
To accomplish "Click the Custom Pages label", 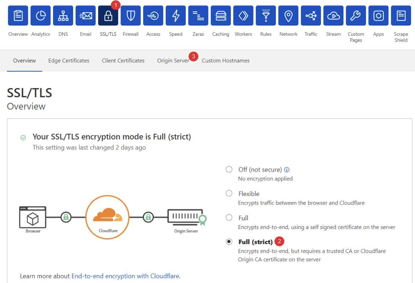I will click(x=356, y=37).
